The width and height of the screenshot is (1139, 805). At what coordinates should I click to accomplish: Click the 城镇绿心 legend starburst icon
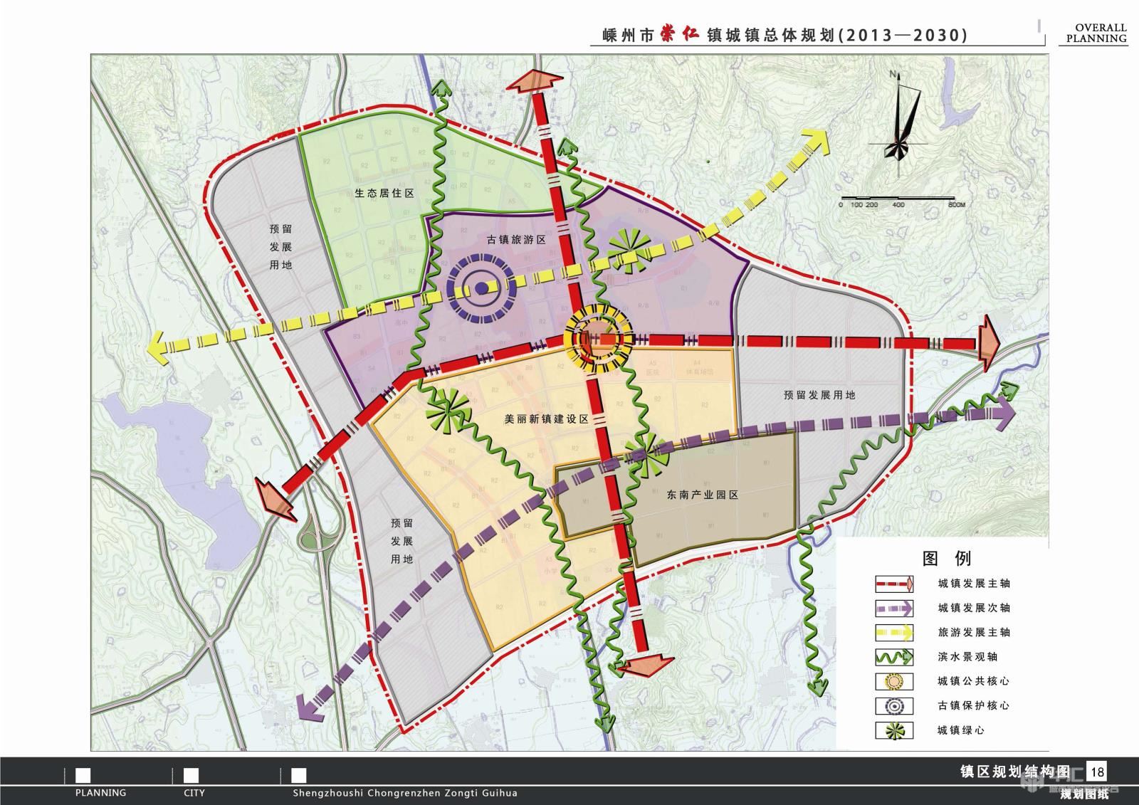(x=894, y=730)
